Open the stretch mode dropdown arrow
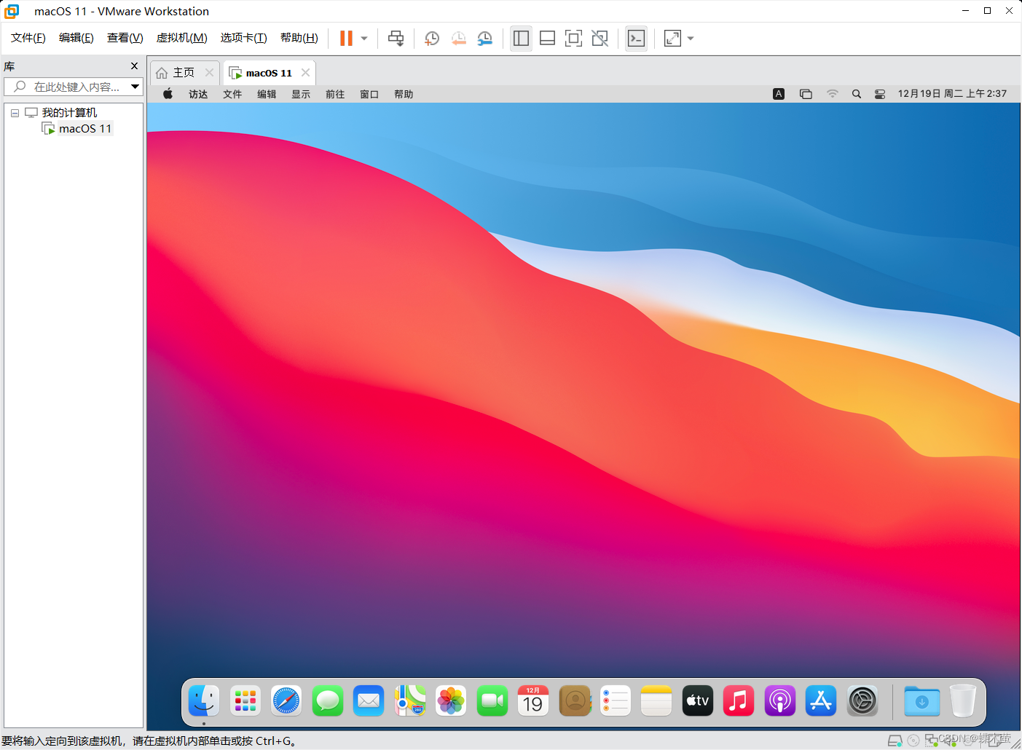 [x=691, y=39]
